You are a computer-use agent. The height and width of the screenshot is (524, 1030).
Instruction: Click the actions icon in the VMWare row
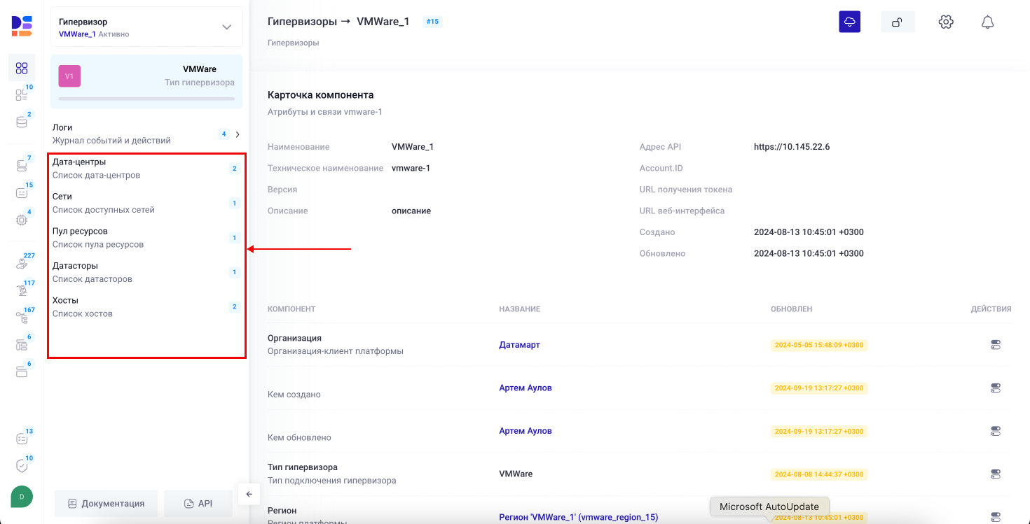coord(996,474)
